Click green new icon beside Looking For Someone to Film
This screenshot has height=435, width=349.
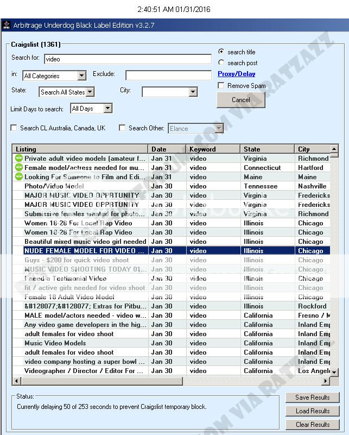point(19,176)
